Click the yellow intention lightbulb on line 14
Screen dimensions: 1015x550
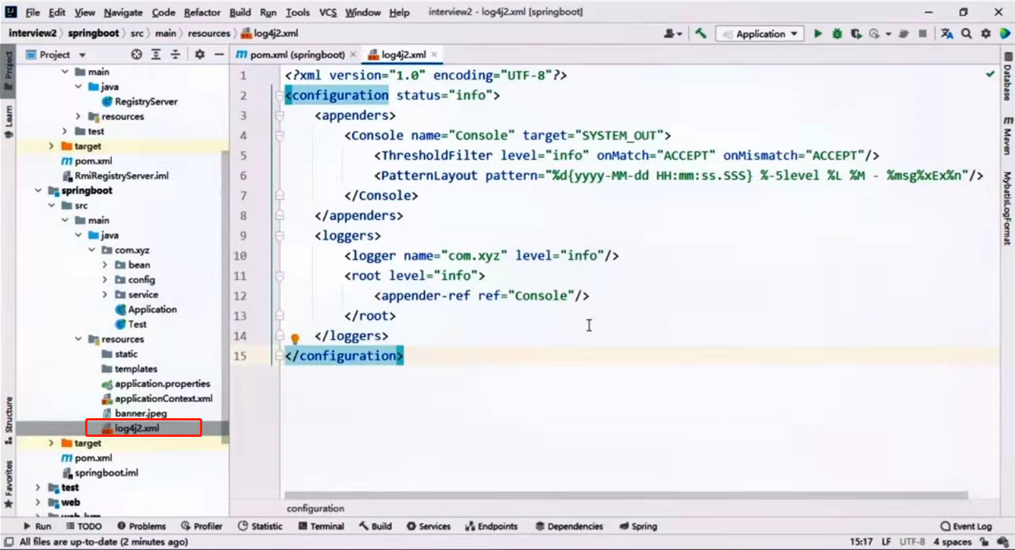[x=295, y=339]
